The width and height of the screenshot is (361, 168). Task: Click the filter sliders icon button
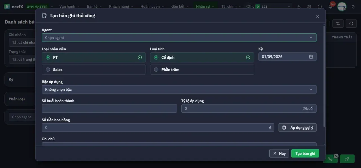(338, 23)
